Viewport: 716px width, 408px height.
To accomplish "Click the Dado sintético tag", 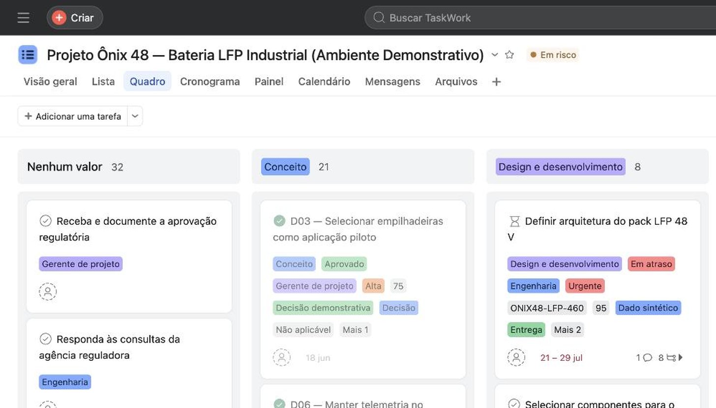I will point(648,308).
